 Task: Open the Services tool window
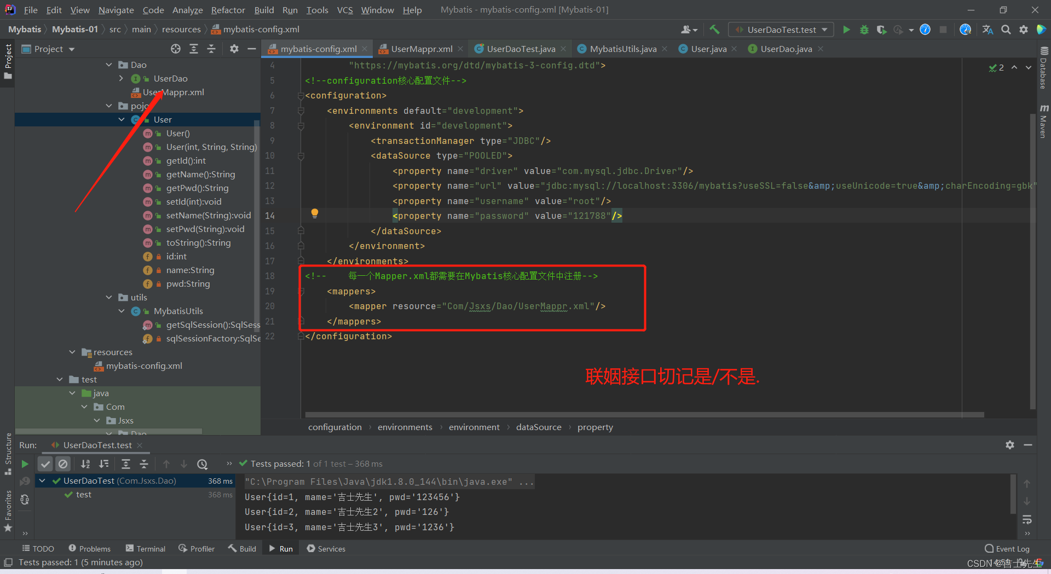[326, 548]
